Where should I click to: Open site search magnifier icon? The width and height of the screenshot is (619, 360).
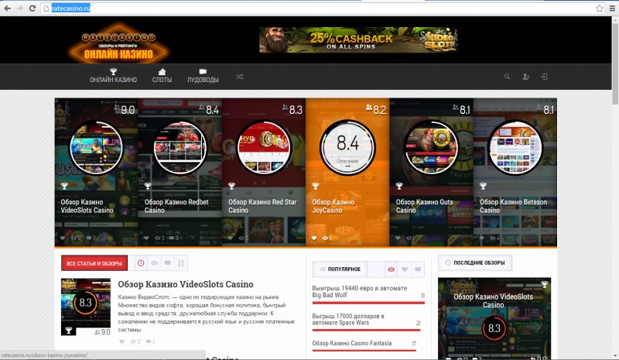click(507, 77)
